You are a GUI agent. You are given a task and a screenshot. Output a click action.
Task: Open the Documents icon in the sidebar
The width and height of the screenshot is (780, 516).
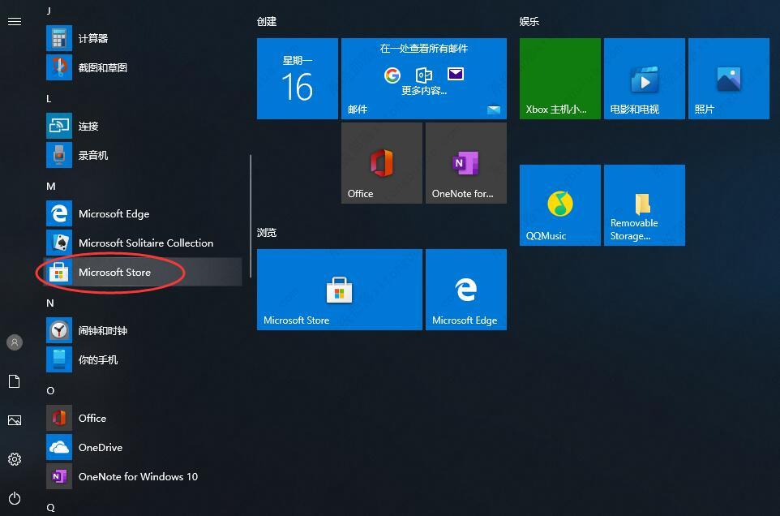14,381
